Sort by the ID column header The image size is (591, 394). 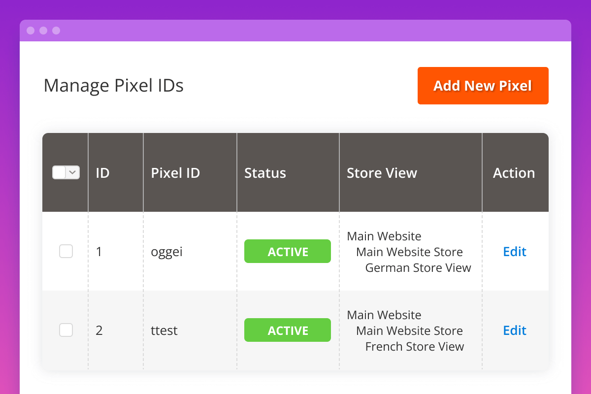(102, 173)
